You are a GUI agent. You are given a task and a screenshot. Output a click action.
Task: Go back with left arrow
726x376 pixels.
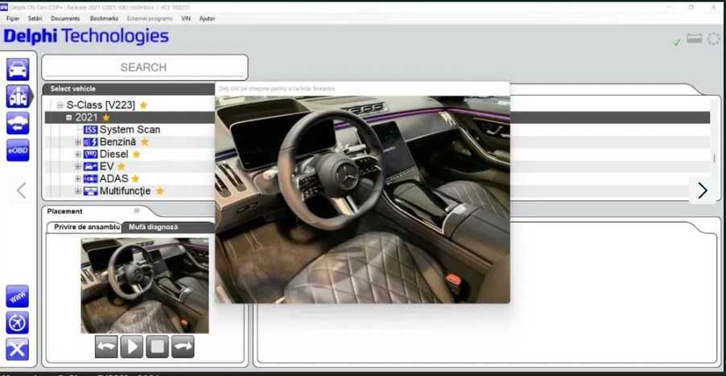tap(21, 190)
